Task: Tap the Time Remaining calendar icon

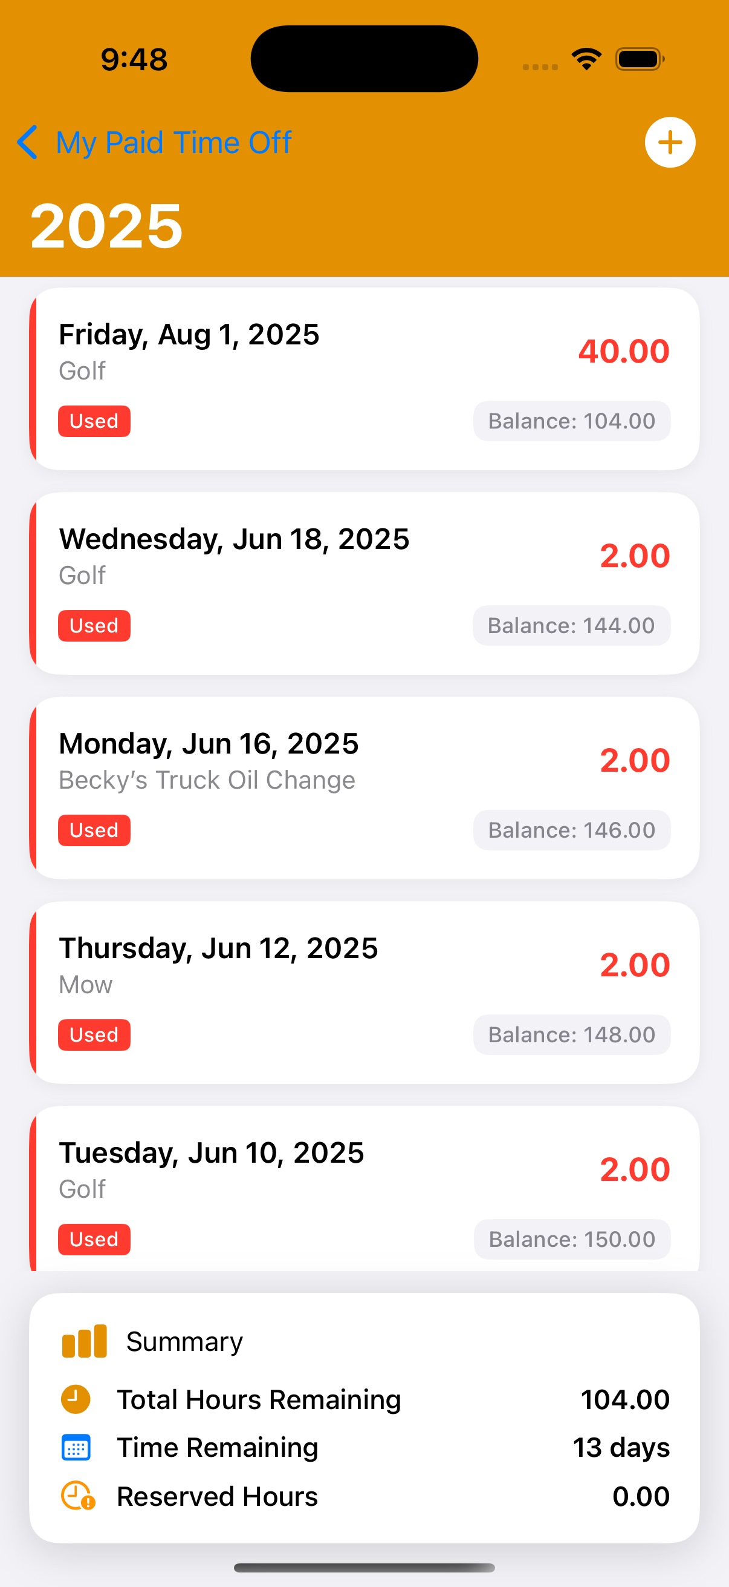Action: (x=76, y=1447)
